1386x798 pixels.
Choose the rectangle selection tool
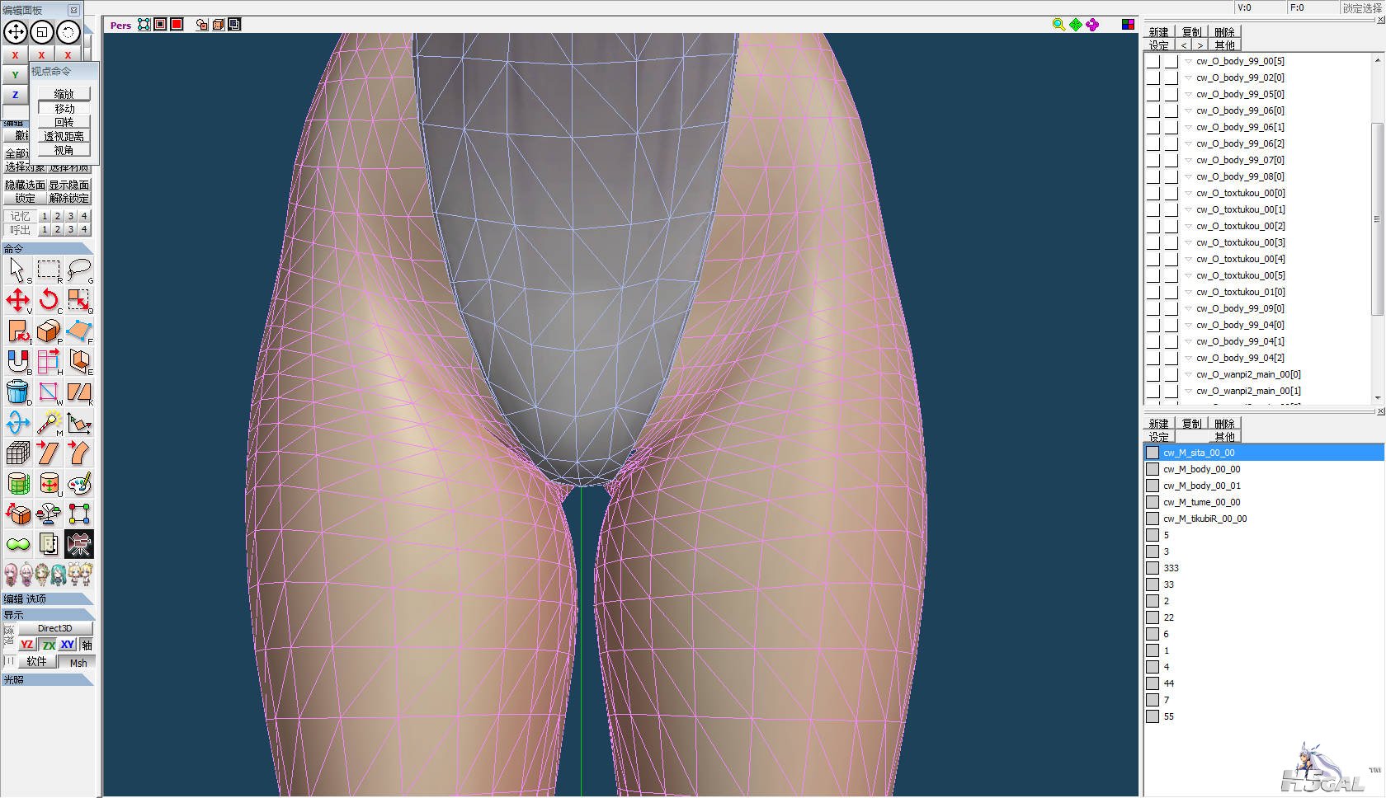tap(49, 270)
